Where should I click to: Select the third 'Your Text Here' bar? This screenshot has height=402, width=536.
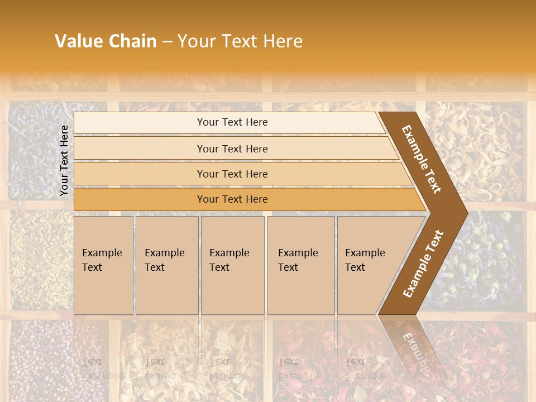pyautogui.click(x=232, y=174)
